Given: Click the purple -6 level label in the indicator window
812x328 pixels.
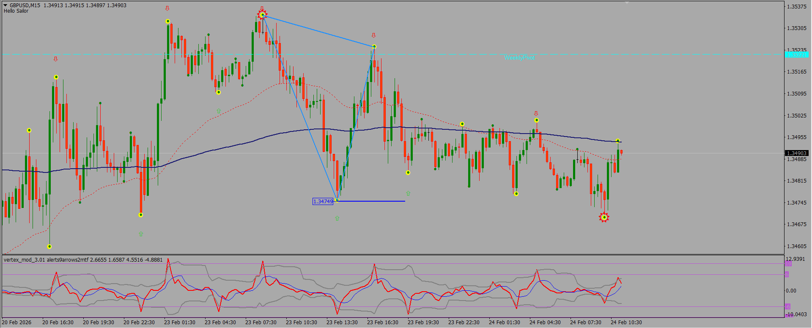Looking at the screenshot, I should (x=788, y=306).
